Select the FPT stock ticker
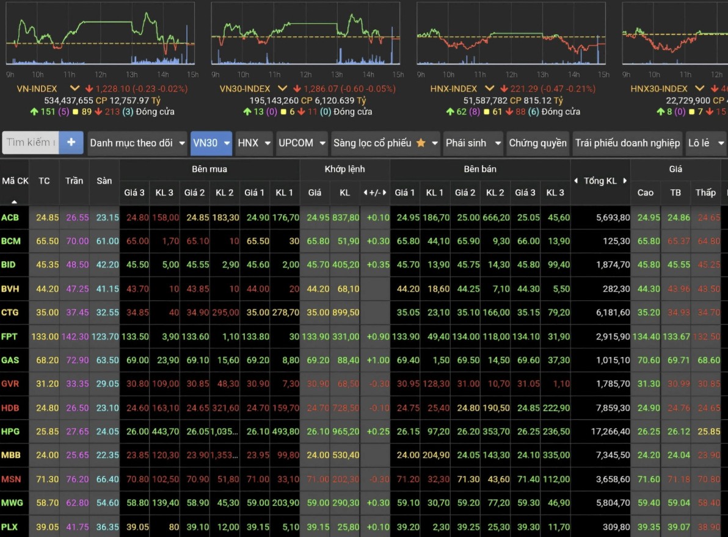 pyautogui.click(x=10, y=336)
